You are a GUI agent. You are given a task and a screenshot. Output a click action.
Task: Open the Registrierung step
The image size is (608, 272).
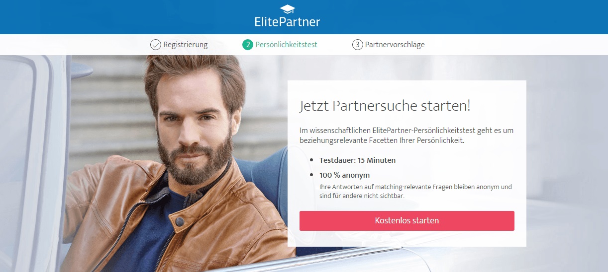click(186, 45)
